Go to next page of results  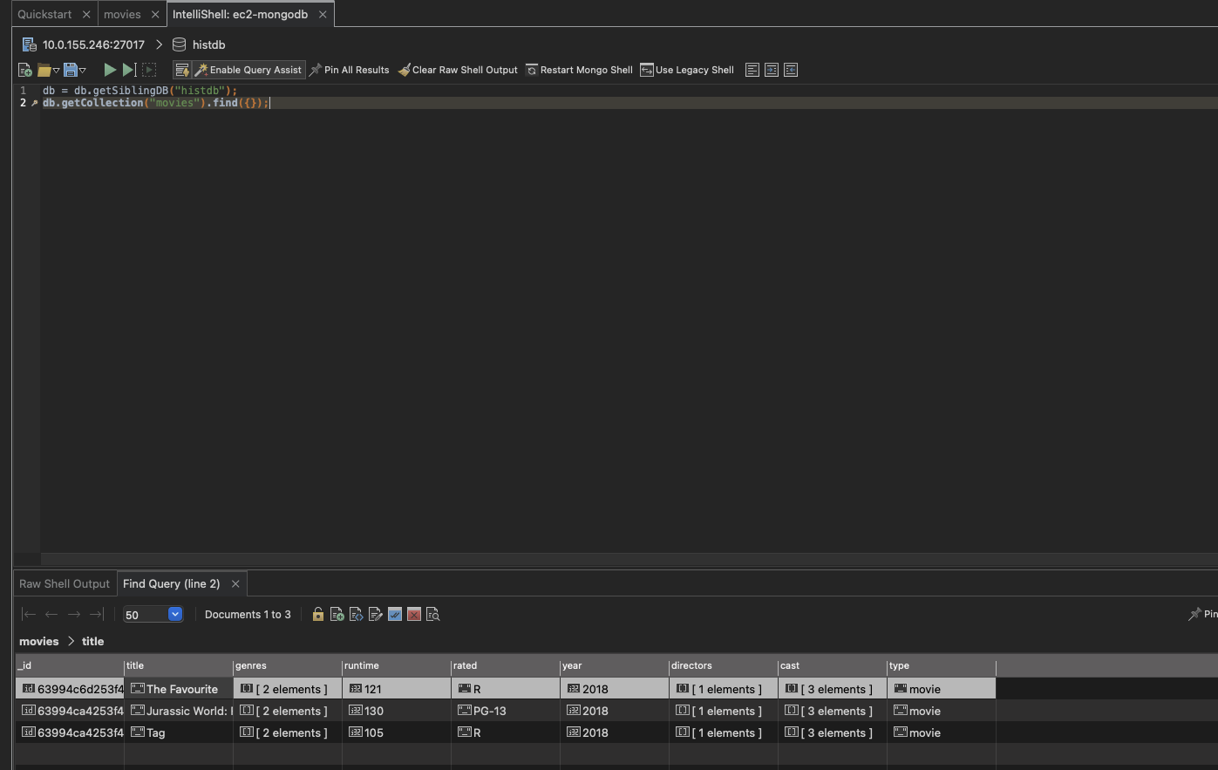(74, 615)
